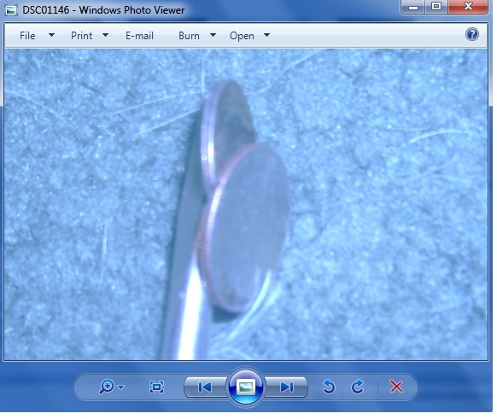The width and height of the screenshot is (497, 419).
Task: Click the blue Help question mark icon
Action: 472,34
